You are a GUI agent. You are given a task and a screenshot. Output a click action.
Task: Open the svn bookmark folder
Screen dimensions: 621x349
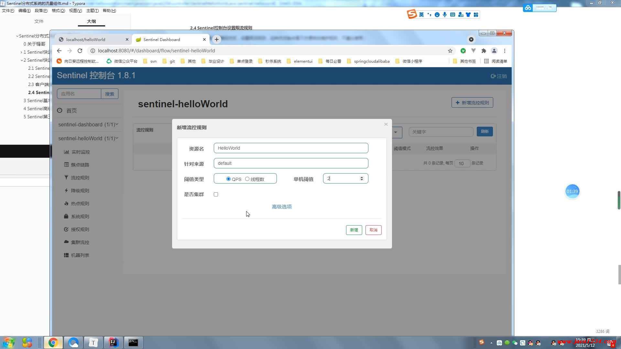pos(150,61)
